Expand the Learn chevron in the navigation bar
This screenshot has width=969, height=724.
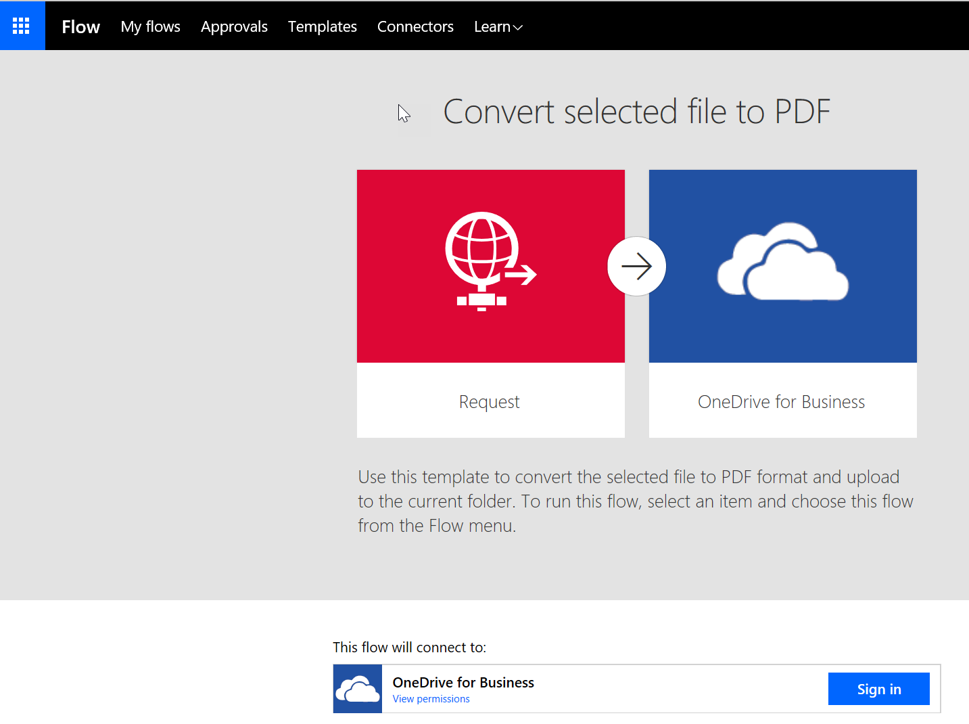518,28
